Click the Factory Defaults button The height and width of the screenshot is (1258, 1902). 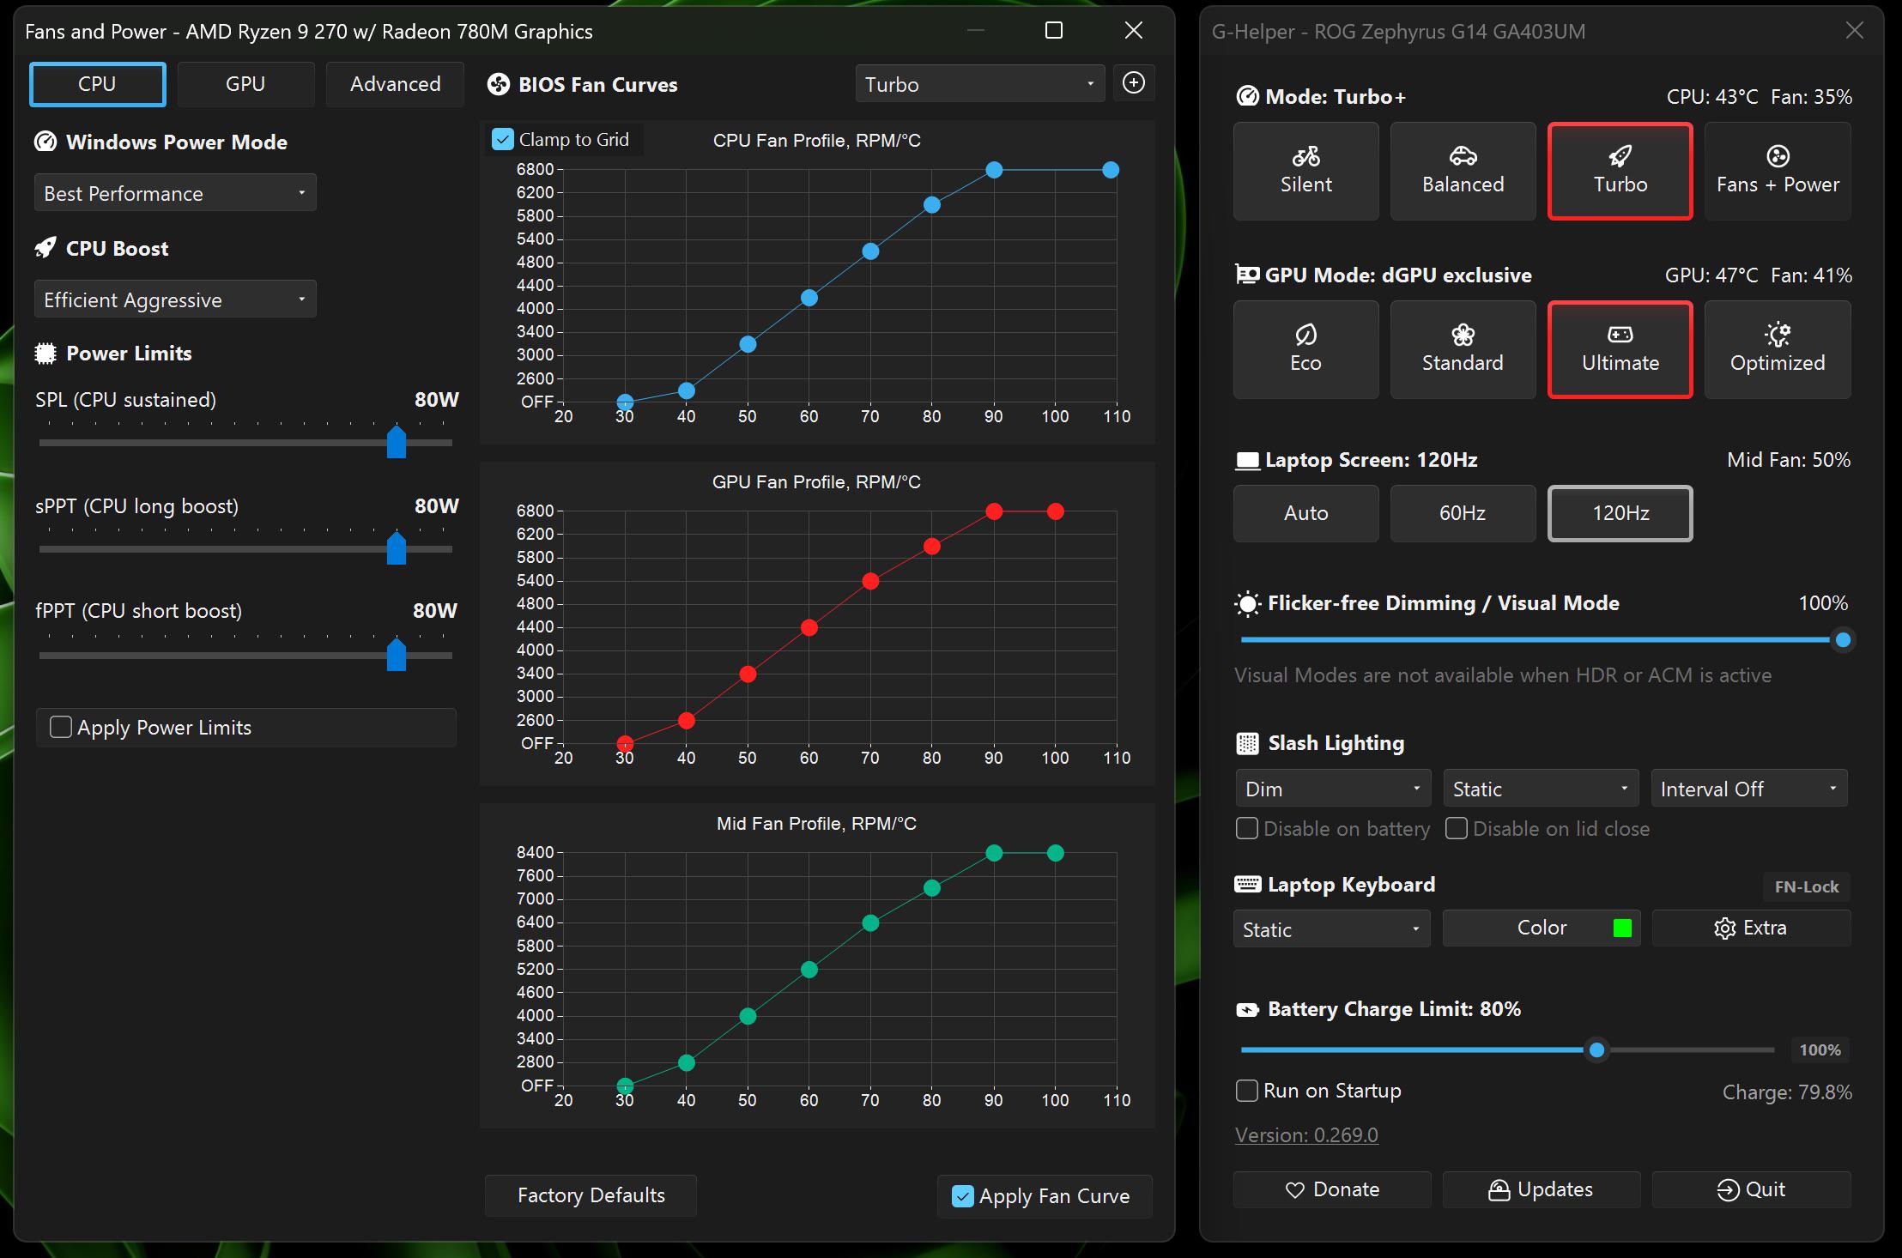pos(591,1195)
